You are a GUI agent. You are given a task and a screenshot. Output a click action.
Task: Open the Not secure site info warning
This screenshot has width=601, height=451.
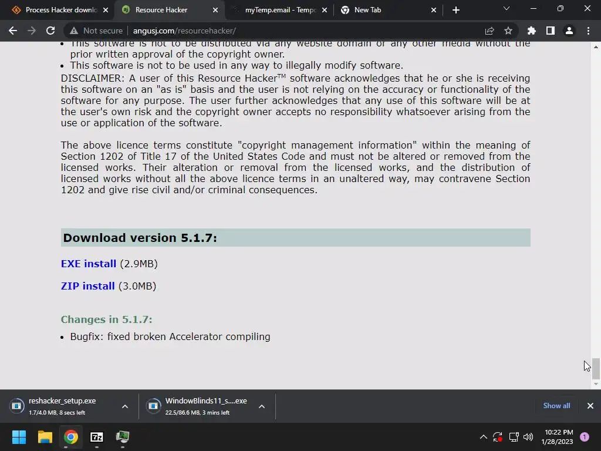coord(96,31)
